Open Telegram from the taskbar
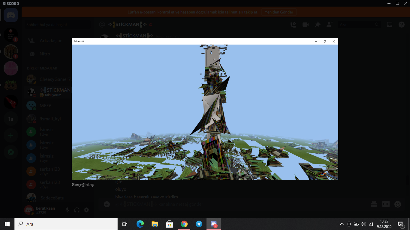410x230 pixels. click(x=199, y=224)
